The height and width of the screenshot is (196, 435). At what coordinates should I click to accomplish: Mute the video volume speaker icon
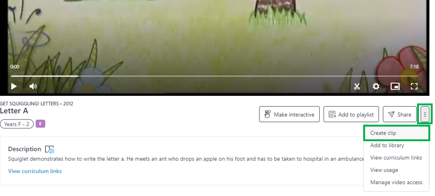[x=33, y=86]
